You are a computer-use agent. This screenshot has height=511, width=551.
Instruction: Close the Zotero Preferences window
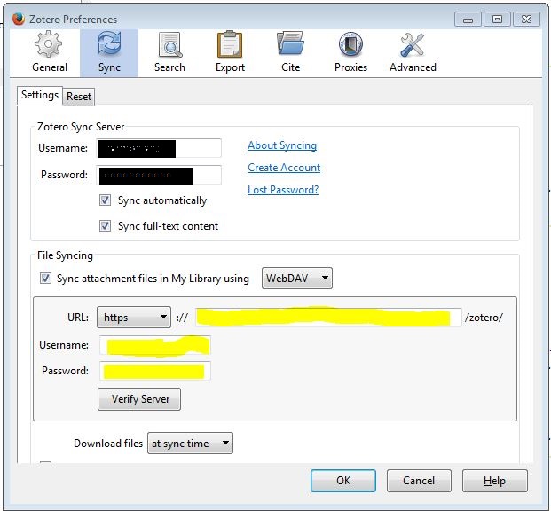pos(526,20)
